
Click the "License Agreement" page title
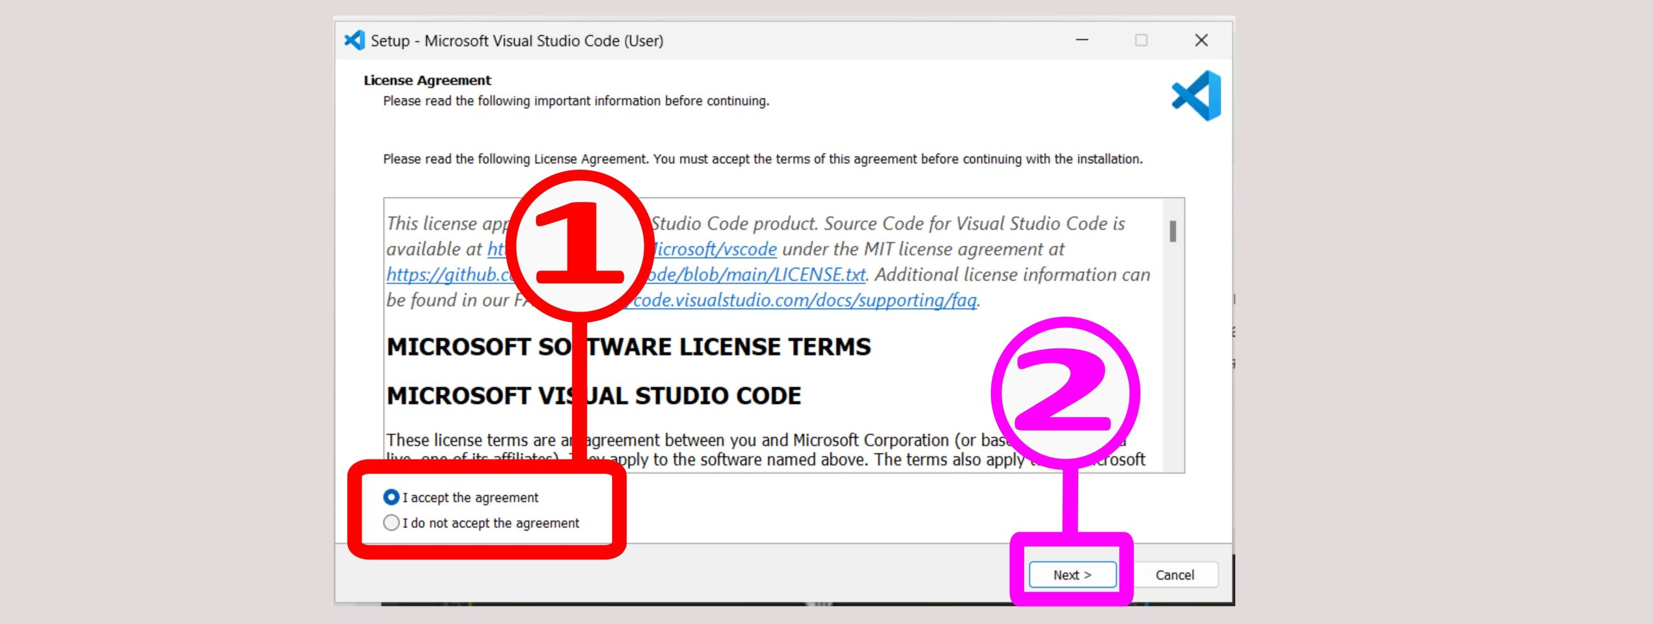[427, 80]
